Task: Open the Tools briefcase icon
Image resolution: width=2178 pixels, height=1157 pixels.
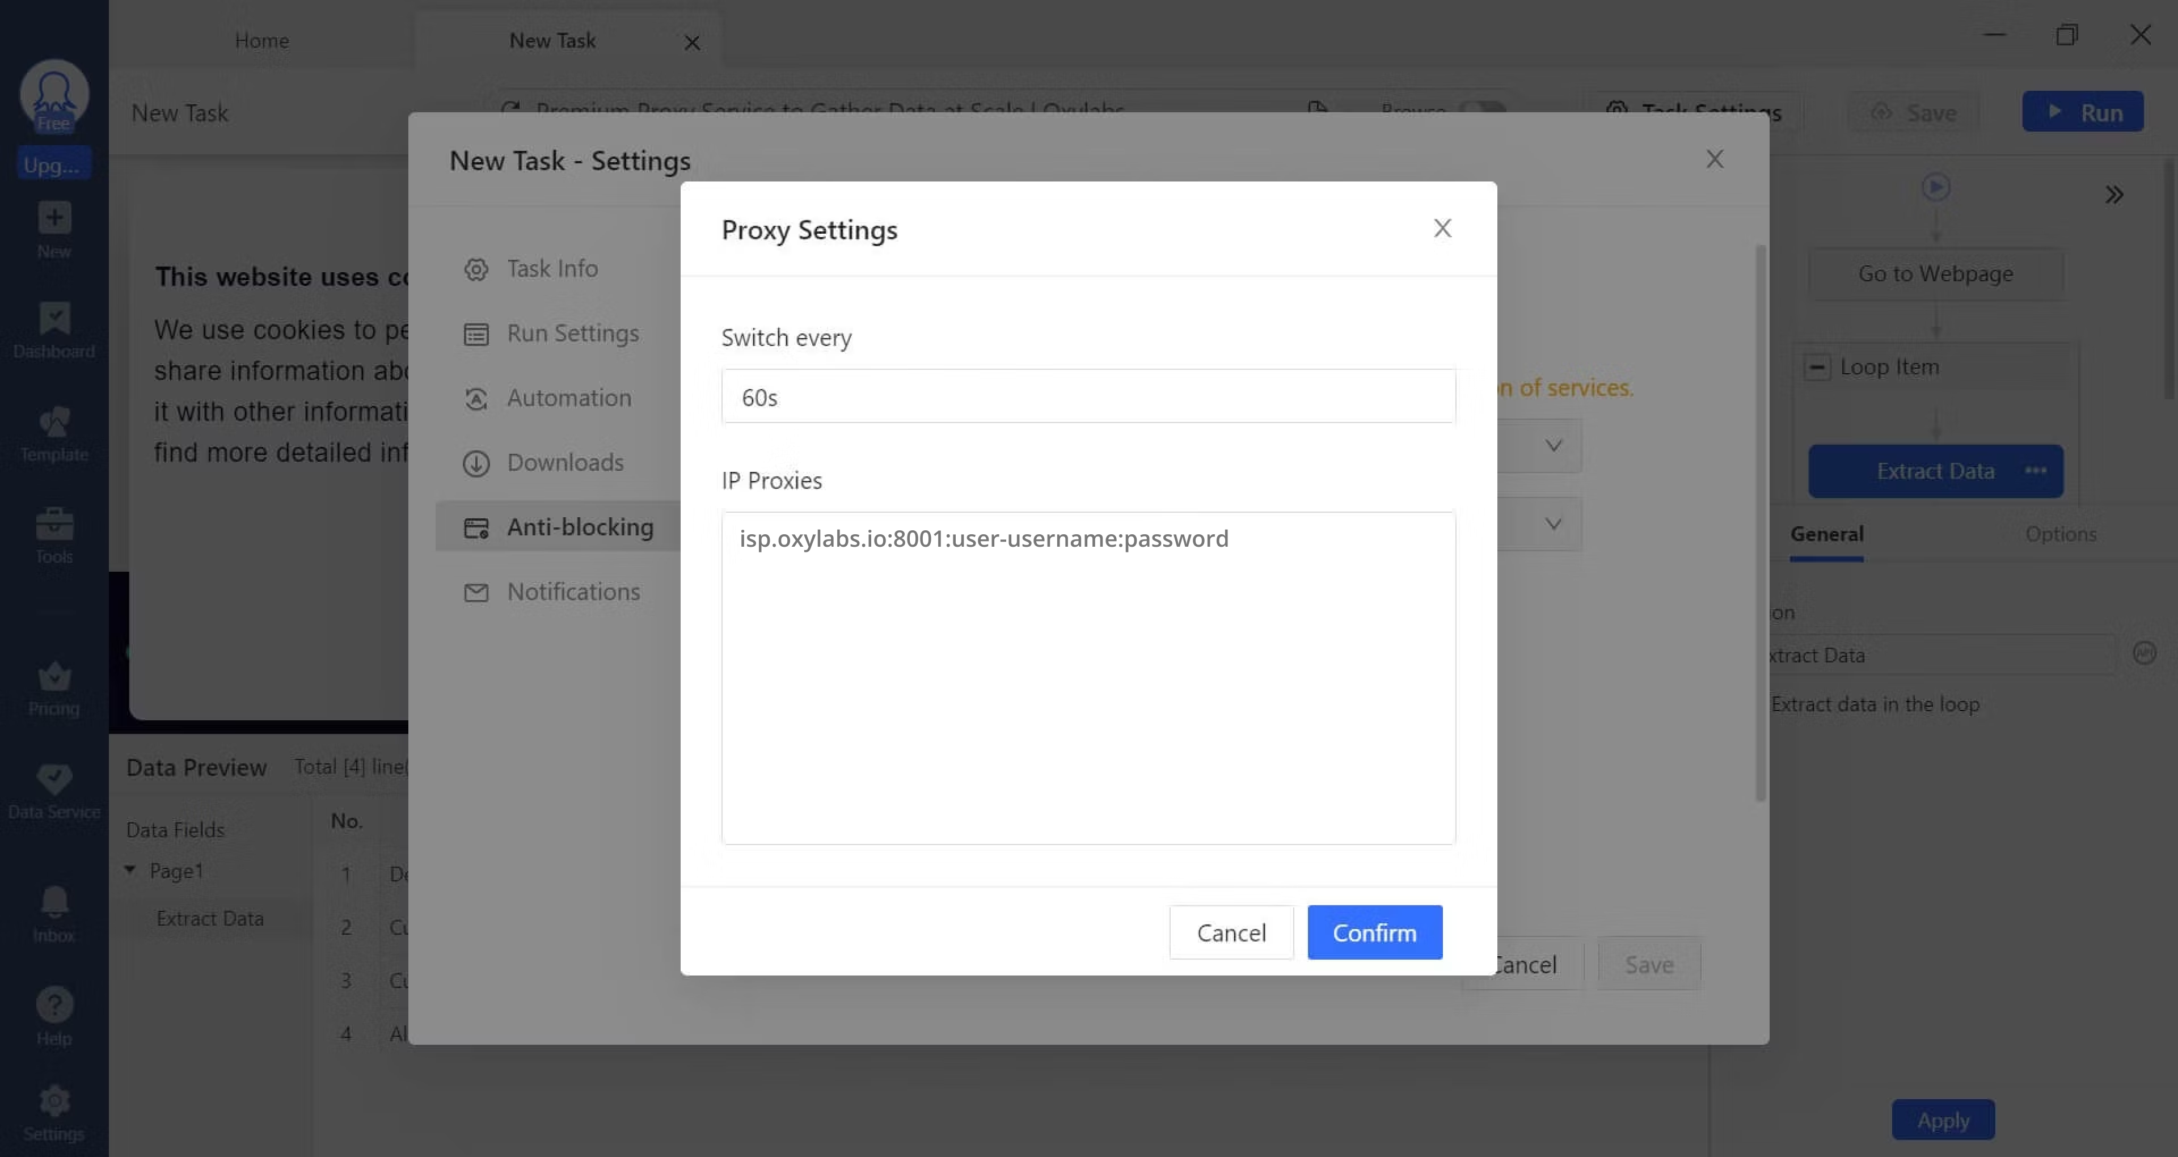Action: tap(54, 525)
